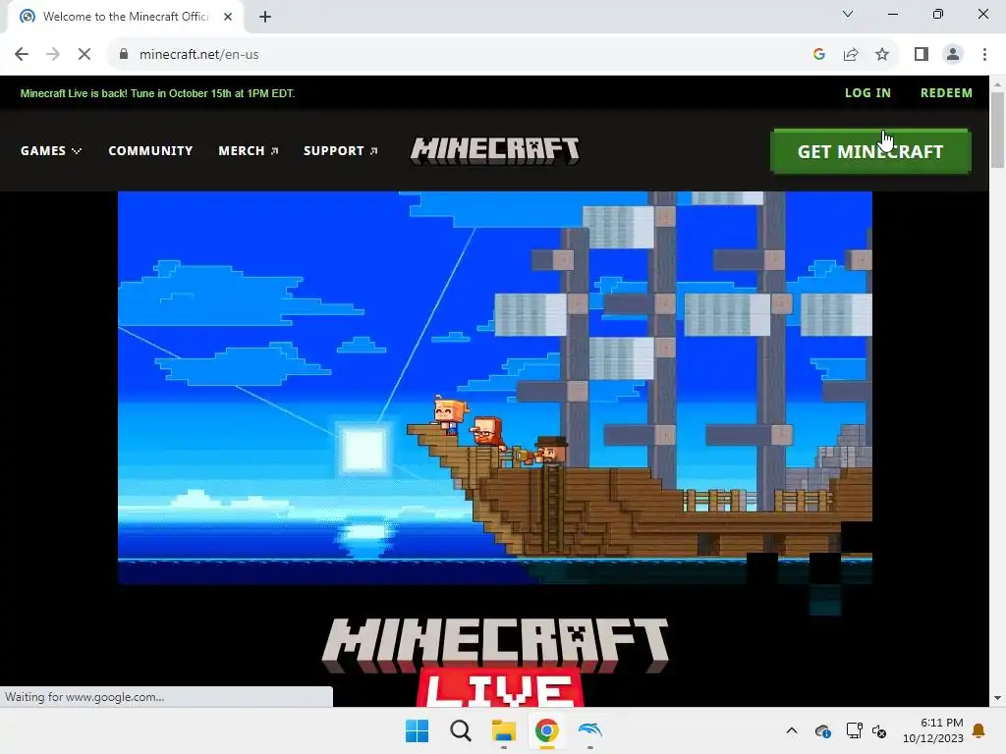This screenshot has width=1006, height=754.
Task: Open the SUPPORT external link
Action: point(340,150)
